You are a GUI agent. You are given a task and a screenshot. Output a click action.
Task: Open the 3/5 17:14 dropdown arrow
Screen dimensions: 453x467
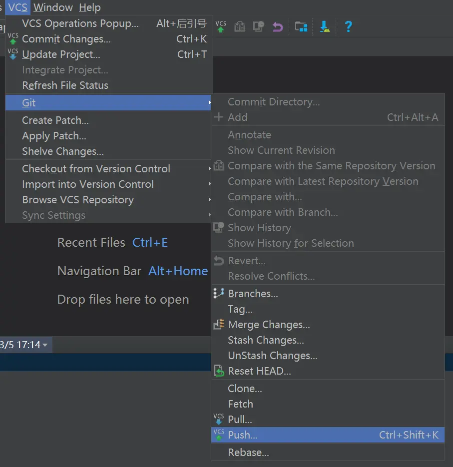45,345
